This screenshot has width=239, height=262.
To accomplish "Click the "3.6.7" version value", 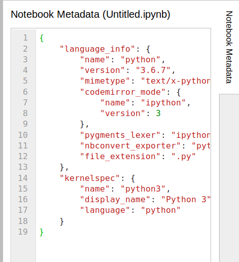I will pyautogui.click(x=153, y=70).
